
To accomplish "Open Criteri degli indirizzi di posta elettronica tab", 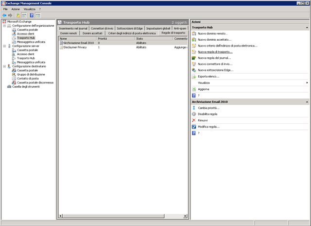I will click(x=132, y=33).
